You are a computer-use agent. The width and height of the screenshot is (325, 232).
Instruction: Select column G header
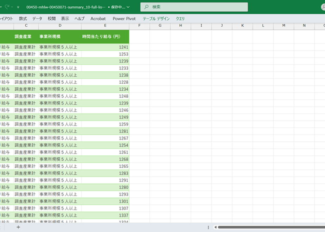click(160, 25)
